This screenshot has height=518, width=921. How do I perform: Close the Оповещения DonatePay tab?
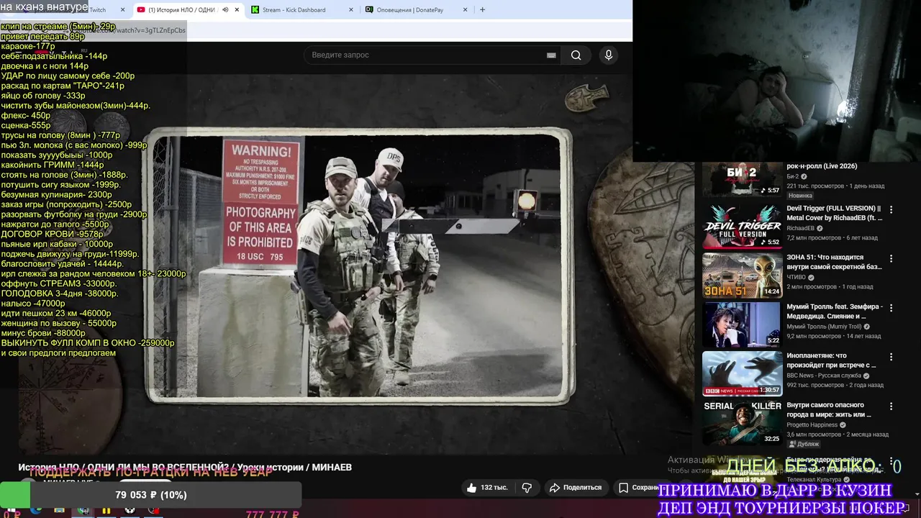coord(466,10)
